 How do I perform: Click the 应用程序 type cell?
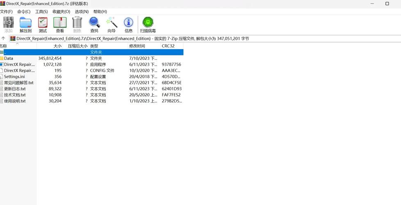[x=98, y=64]
